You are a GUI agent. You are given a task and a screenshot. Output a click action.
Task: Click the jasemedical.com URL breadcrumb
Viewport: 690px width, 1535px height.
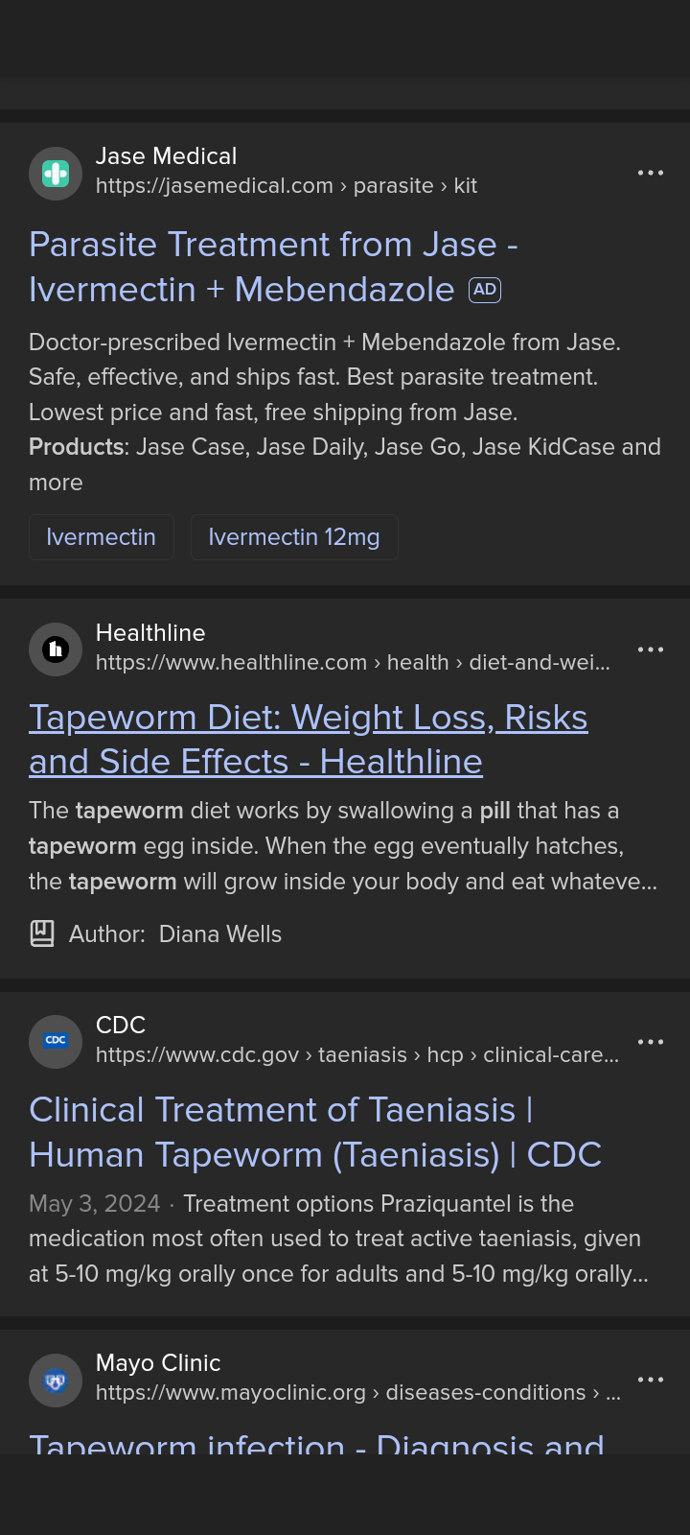pos(287,186)
